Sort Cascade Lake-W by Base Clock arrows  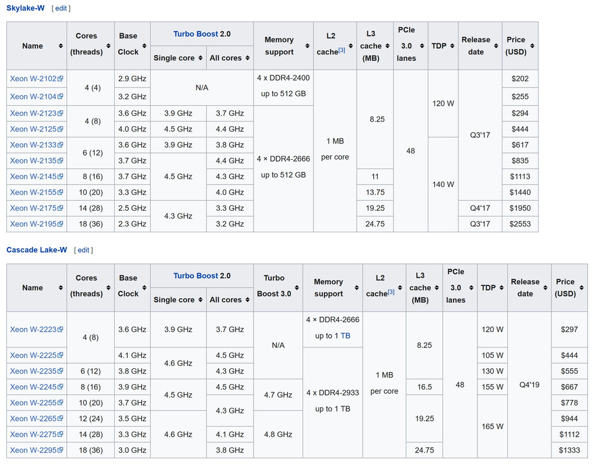tap(145, 288)
